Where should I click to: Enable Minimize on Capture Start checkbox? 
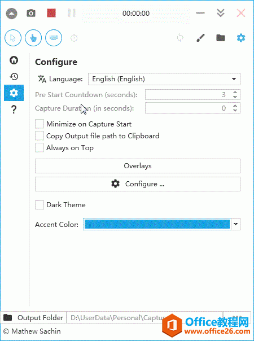[x=40, y=124]
